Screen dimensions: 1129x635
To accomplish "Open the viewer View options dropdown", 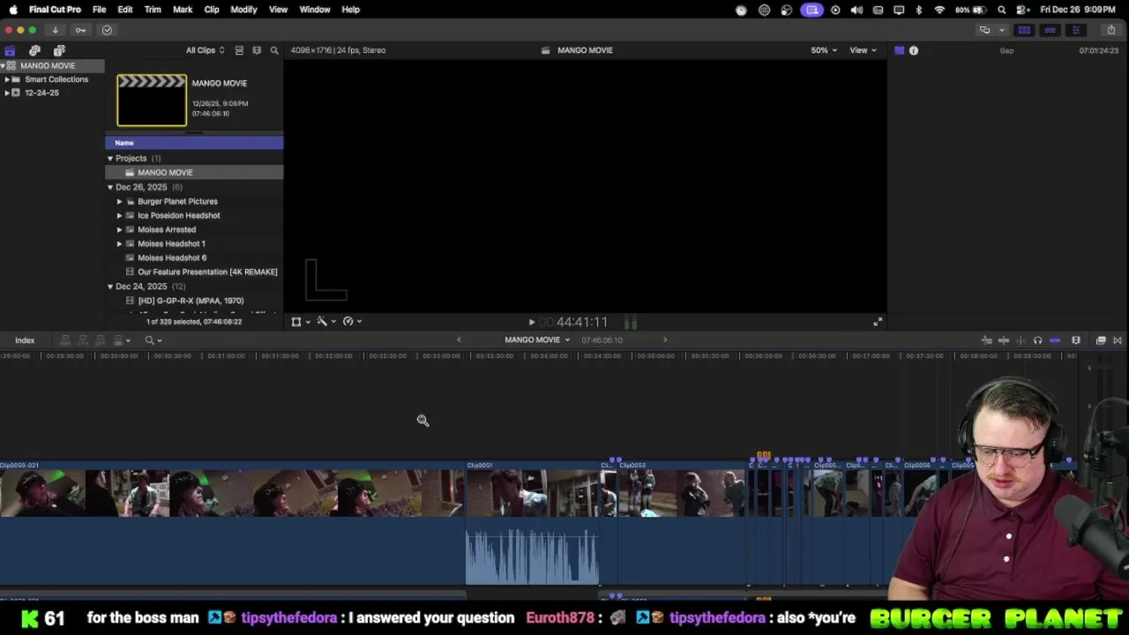I will coord(863,50).
